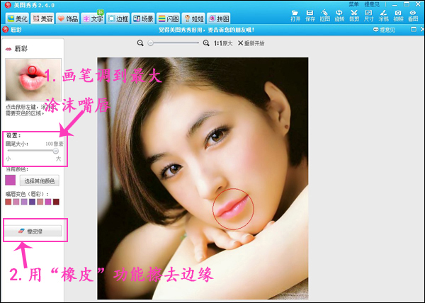This screenshot has height=303, width=425.
Task: Zoom out with the minus magnifier icon
Action: click(142, 43)
